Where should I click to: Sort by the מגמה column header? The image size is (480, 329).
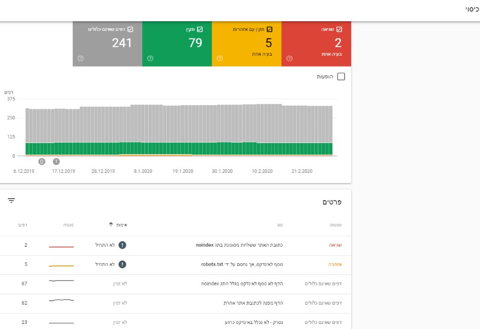pos(68,225)
